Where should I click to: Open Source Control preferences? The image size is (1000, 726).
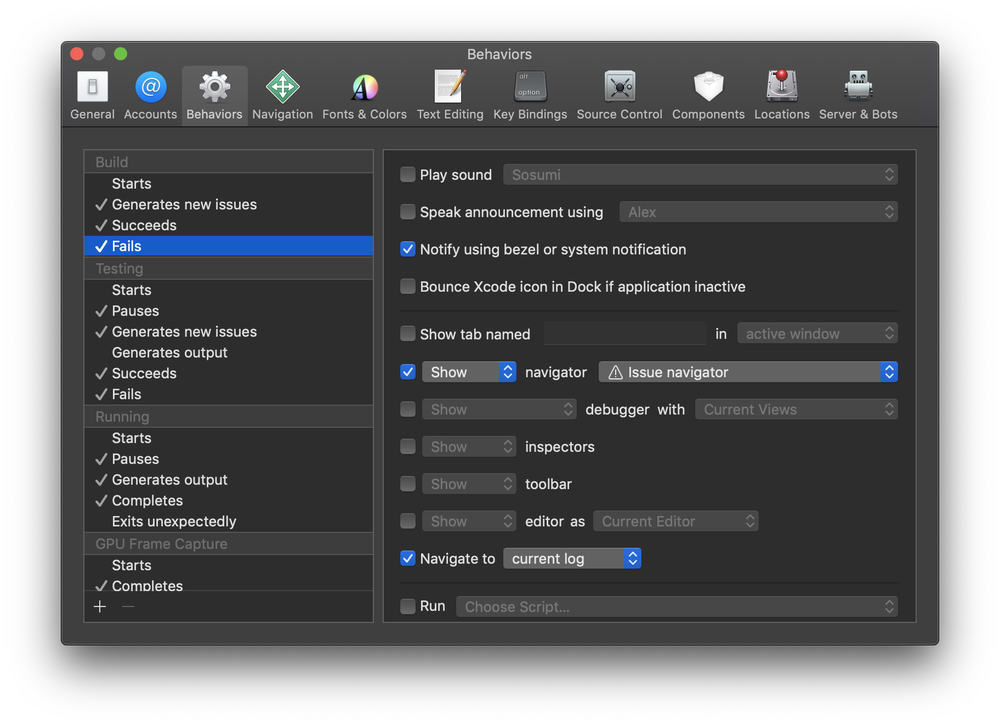(618, 94)
